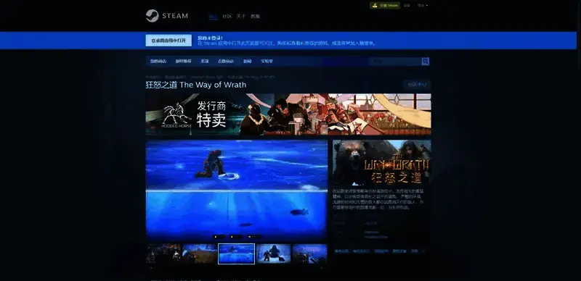Viewport: 581px width, 281px height.
Task: Select the fifth, rightmost screenshot thumbnail
Action: pyautogui.click(x=310, y=253)
